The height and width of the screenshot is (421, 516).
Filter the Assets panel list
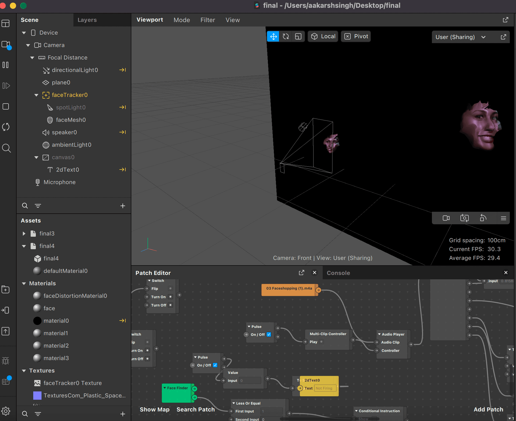(x=38, y=414)
